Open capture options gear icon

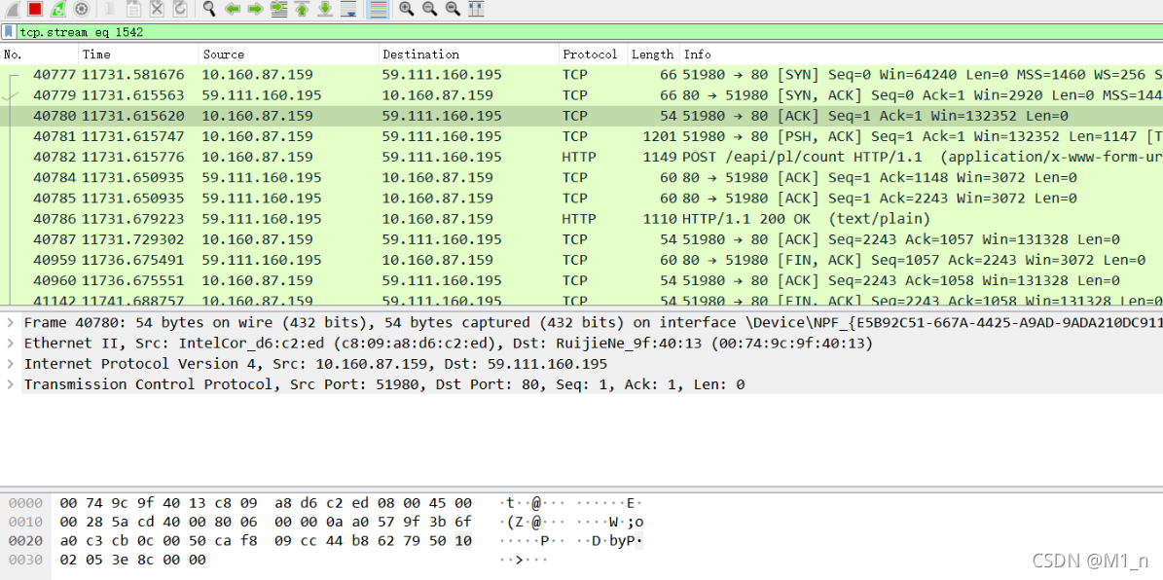(x=82, y=9)
